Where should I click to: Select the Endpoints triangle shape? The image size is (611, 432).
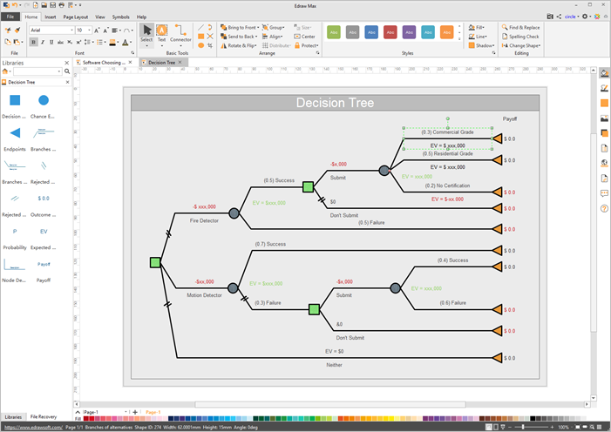coord(15,133)
